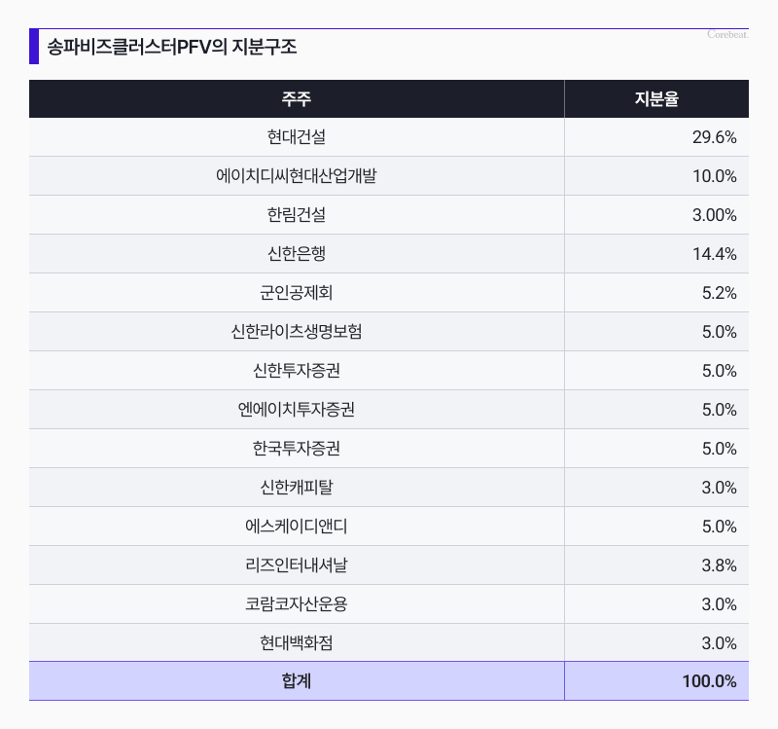
Task: Click the 주주 column header
Action: [x=297, y=99]
